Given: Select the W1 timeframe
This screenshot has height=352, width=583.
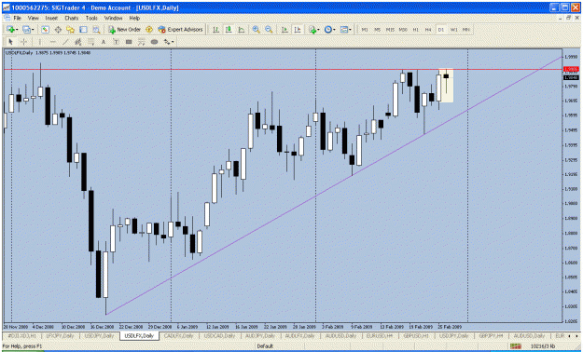Looking at the screenshot, I should 454,30.
